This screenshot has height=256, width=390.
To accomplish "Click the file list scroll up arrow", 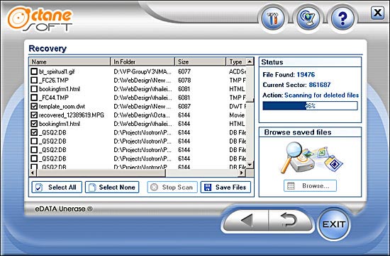I will point(250,62).
